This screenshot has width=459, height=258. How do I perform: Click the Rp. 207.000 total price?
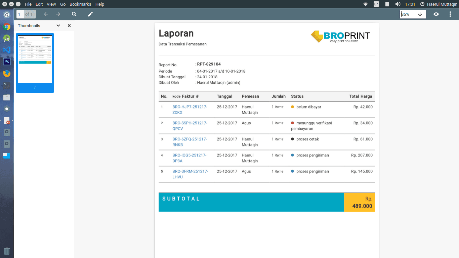pyautogui.click(x=362, y=155)
